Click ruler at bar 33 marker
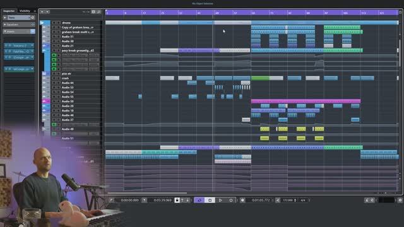404x227 pixels. pyautogui.click(x=181, y=13)
